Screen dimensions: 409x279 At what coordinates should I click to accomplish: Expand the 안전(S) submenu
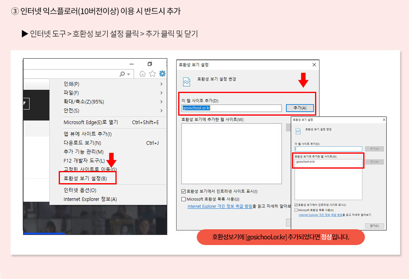161,110
